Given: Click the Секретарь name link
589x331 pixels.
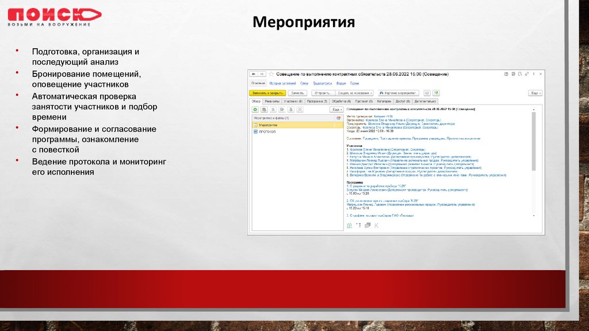Looking at the screenshot, I should [399, 128].
